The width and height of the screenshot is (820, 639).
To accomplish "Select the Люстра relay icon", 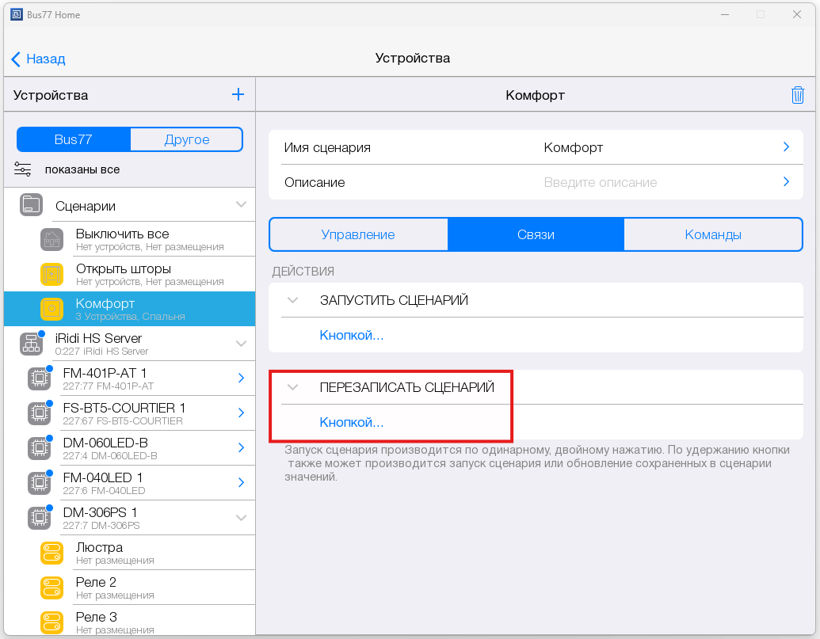I will (51, 553).
